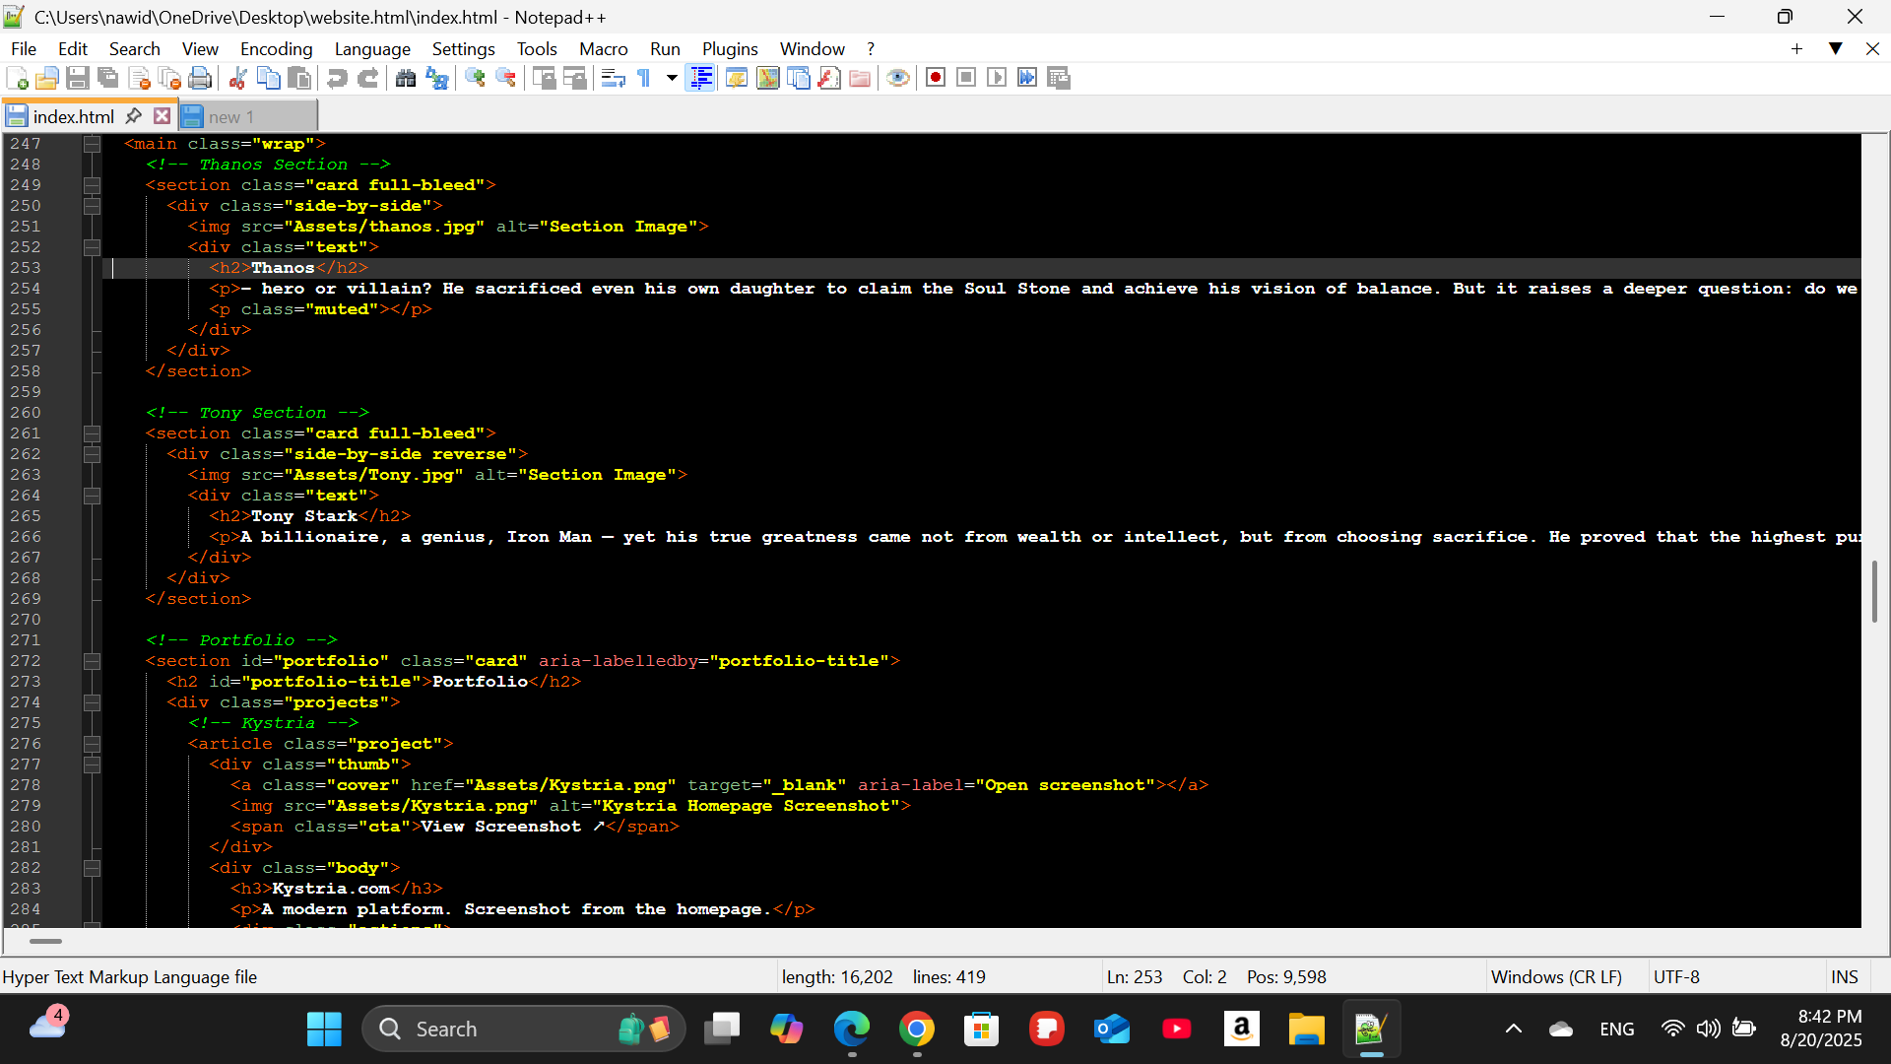1891x1064 pixels.
Task: Click the Open file toolbar icon
Action: 47,78
